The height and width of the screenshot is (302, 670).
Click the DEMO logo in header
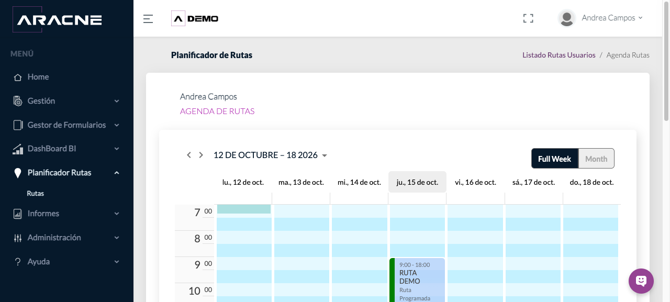click(195, 18)
